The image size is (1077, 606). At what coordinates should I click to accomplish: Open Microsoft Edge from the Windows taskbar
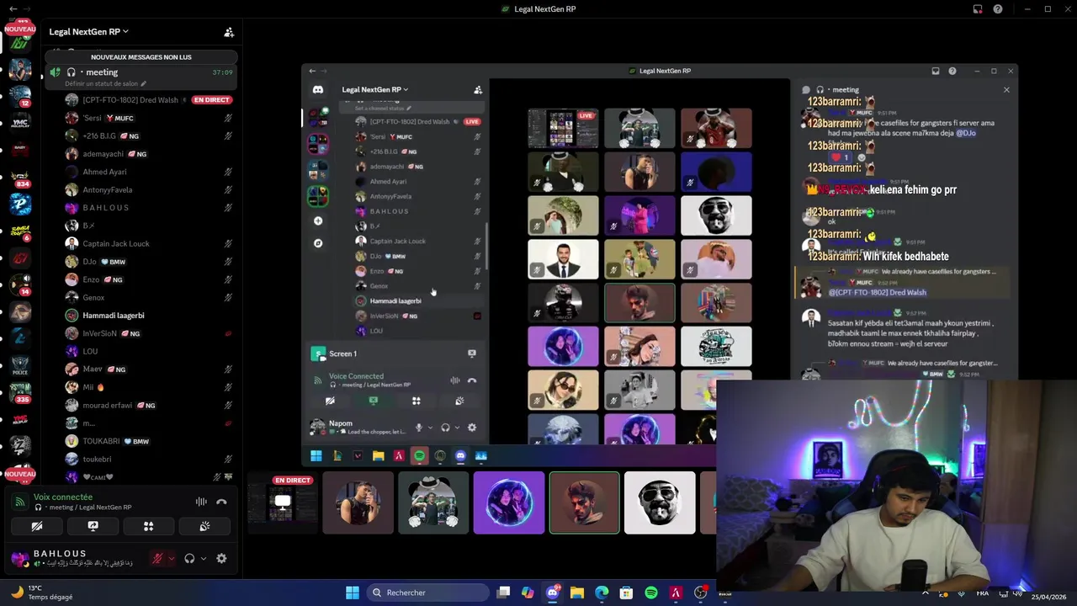pos(602,593)
